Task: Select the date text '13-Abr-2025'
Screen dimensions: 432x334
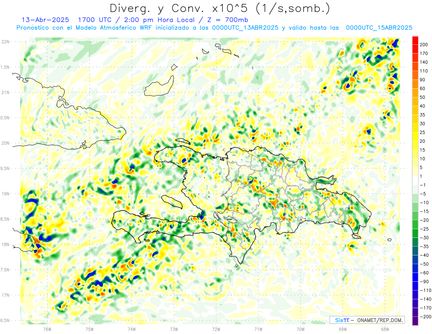Action: pyautogui.click(x=45, y=20)
